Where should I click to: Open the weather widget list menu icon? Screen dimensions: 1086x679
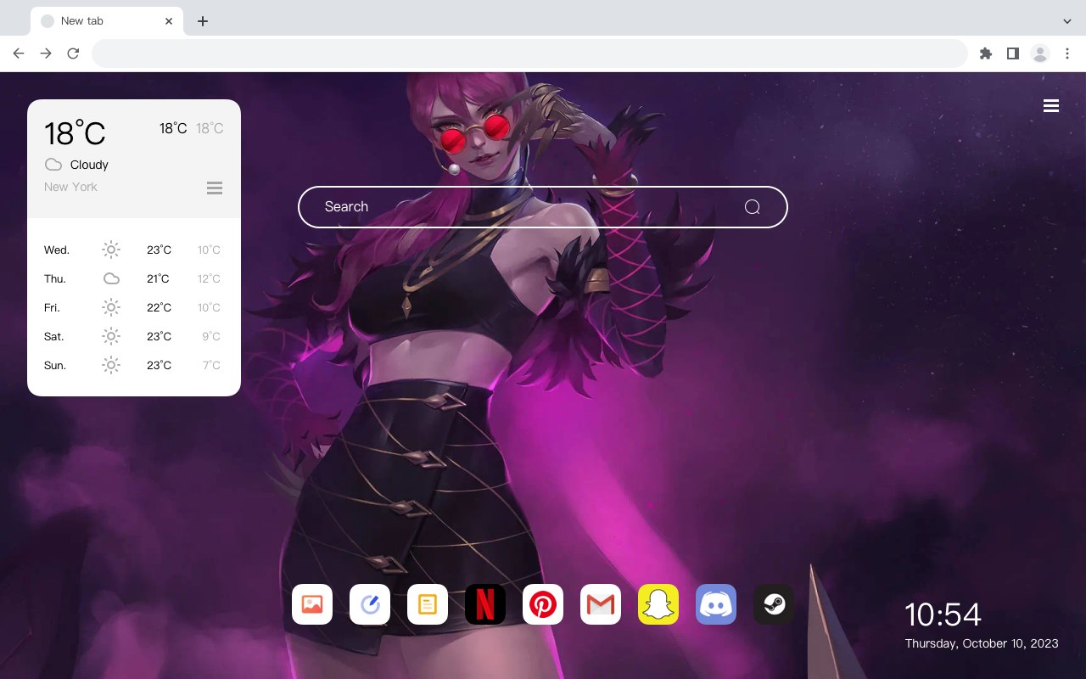(215, 188)
